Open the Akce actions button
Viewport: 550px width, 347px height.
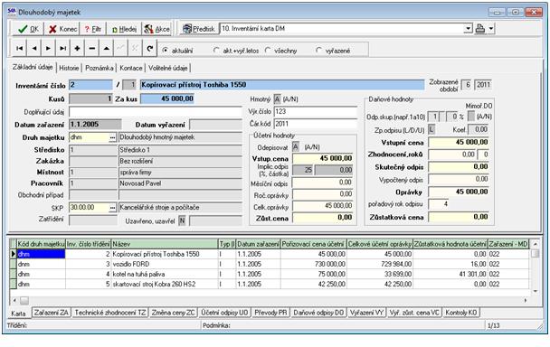coord(157,29)
